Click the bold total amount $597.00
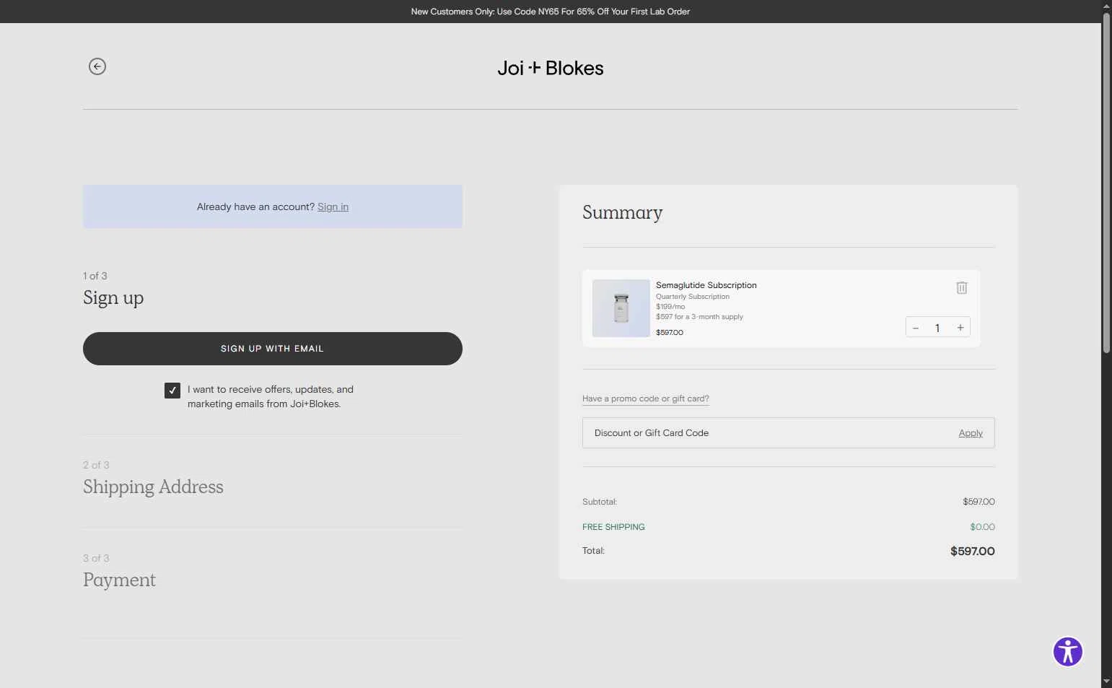 (972, 551)
